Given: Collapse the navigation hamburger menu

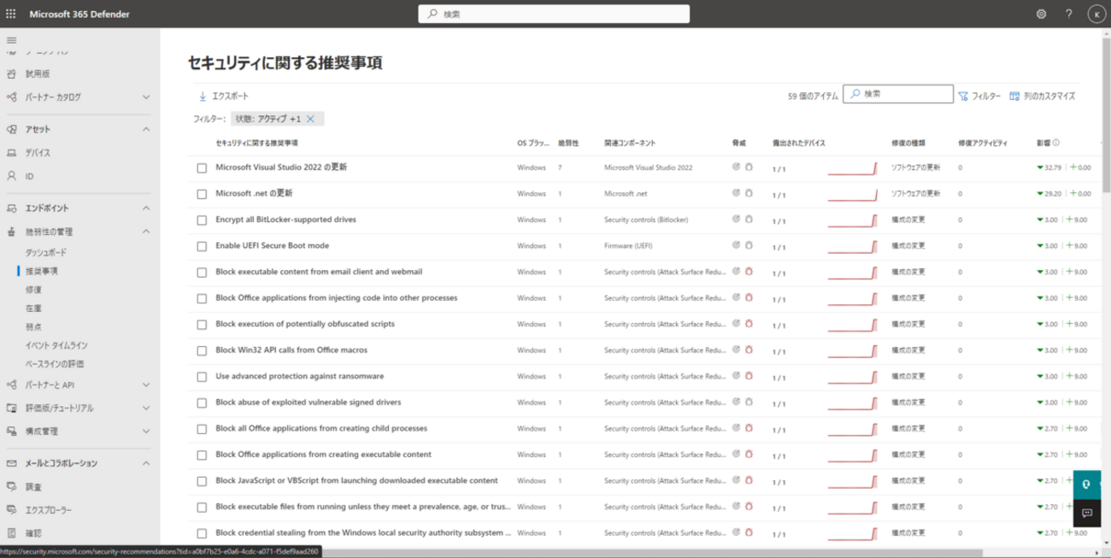Looking at the screenshot, I should click(x=12, y=41).
